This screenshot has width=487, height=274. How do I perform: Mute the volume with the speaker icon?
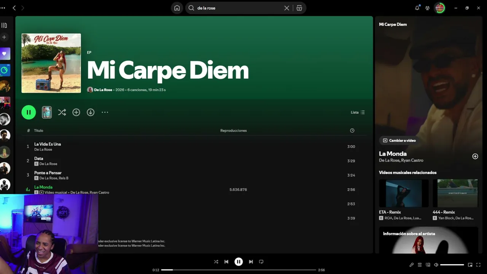pyautogui.click(x=436, y=265)
